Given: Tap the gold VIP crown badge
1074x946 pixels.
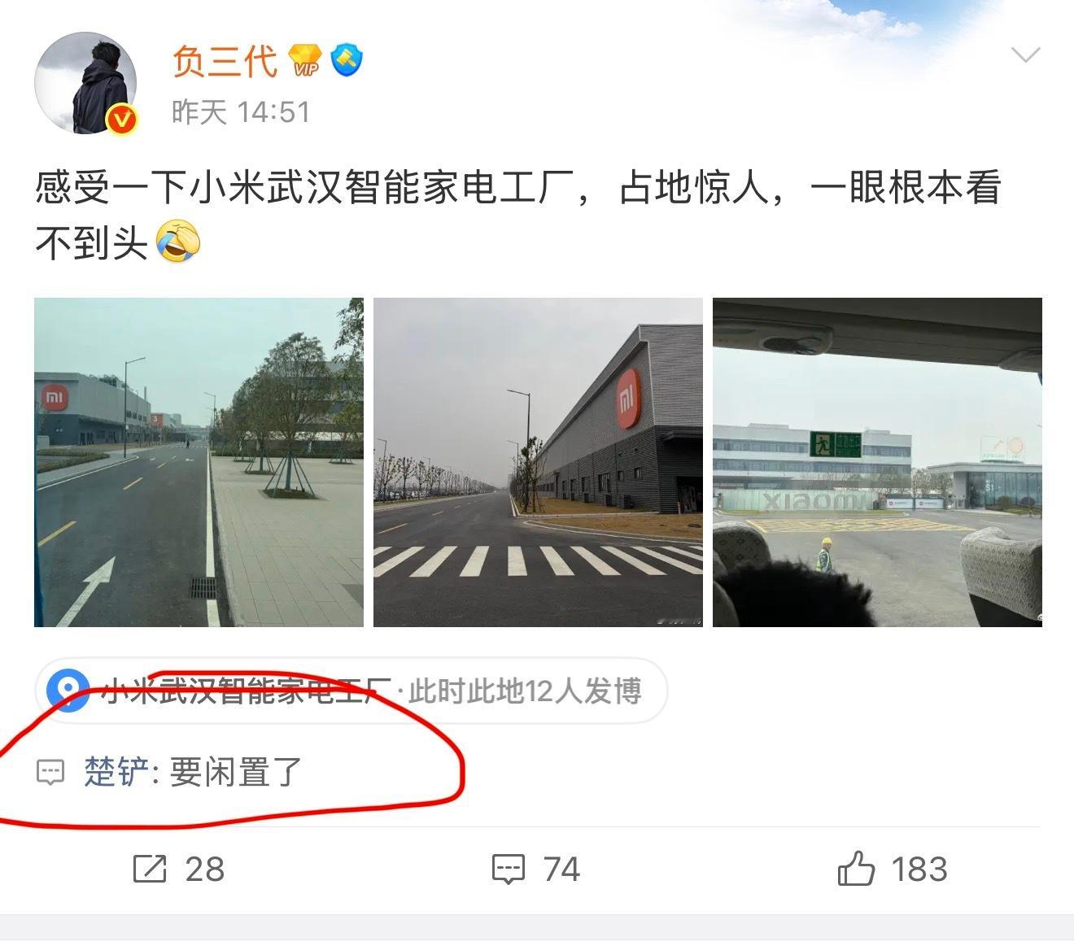Looking at the screenshot, I should [x=306, y=61].
